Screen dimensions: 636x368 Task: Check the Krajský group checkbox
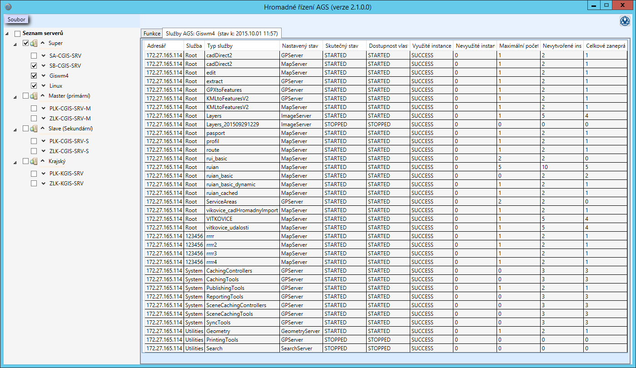point(25,161)
